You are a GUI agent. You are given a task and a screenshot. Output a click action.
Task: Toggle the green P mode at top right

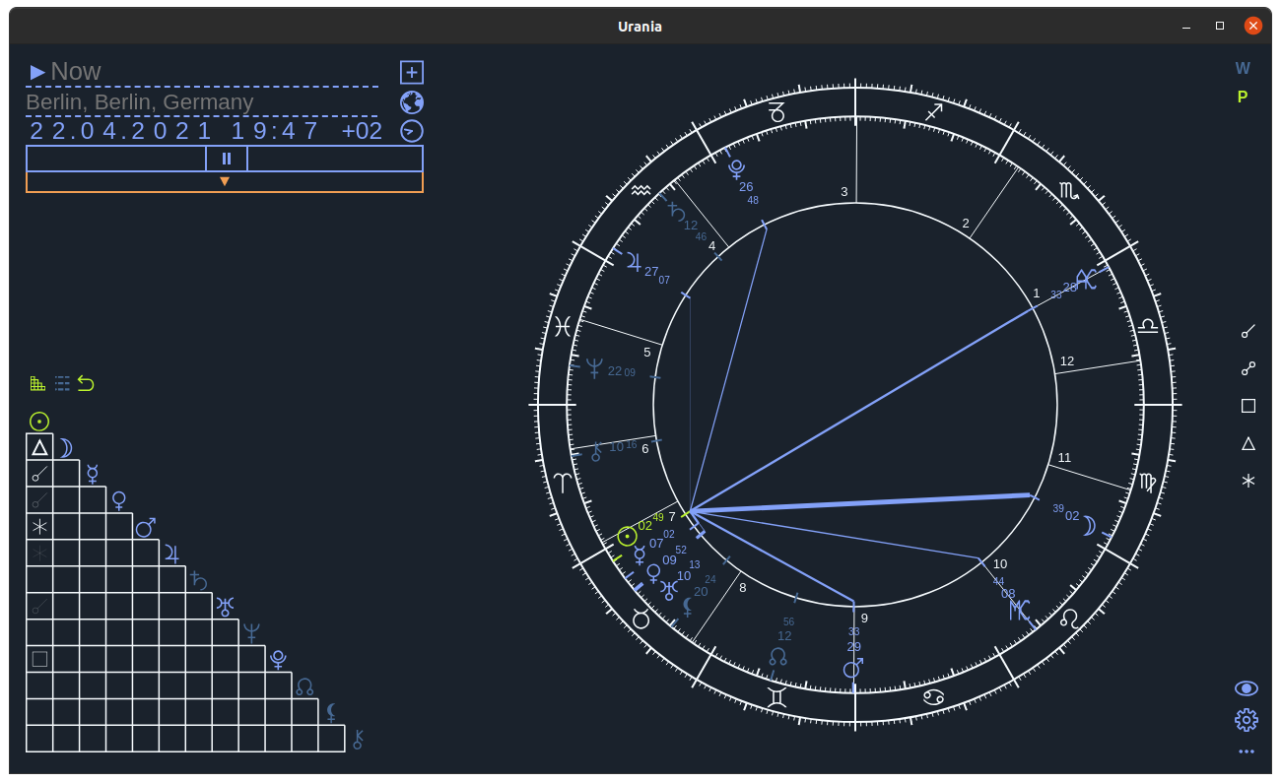pos(1243,98)
